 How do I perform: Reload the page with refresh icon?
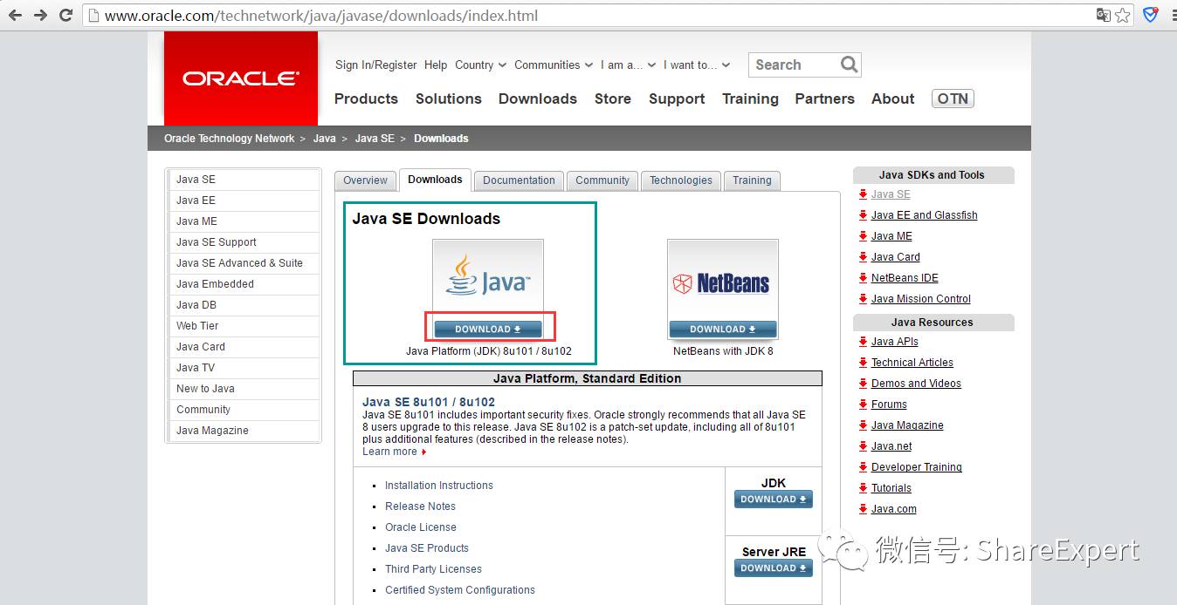click(65, 16)
